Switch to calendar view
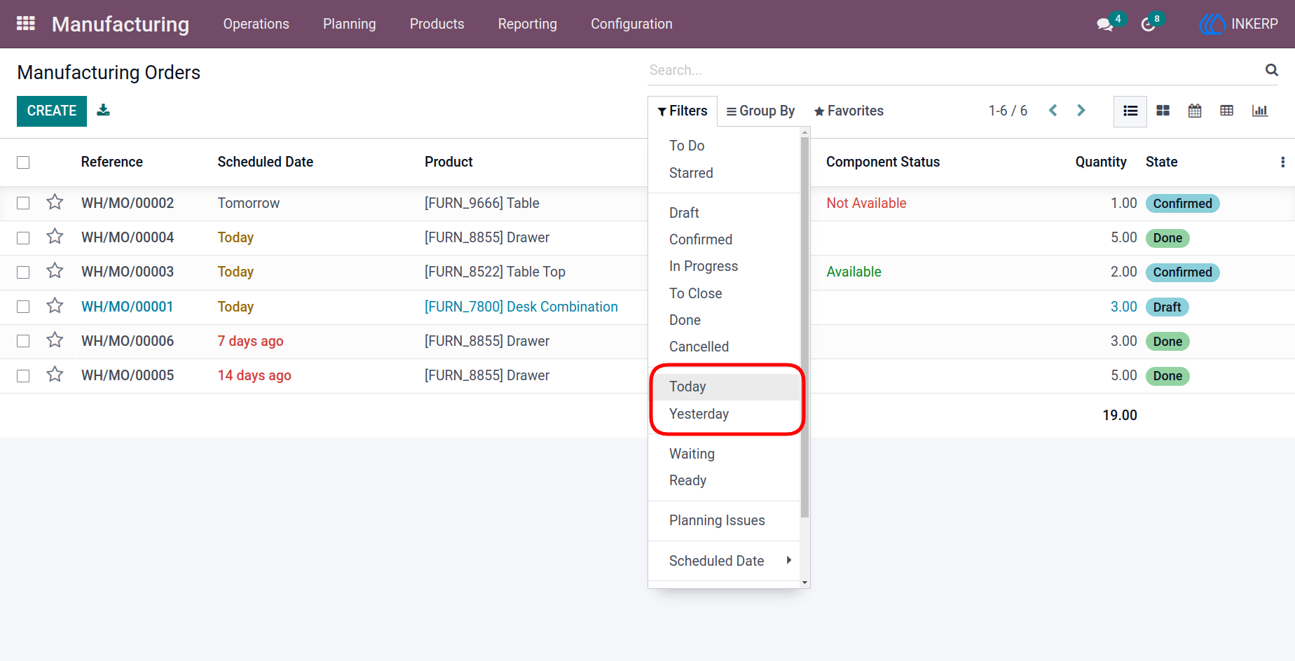The width and height of the screenshot is (1295, 661). click(1195, 111)
